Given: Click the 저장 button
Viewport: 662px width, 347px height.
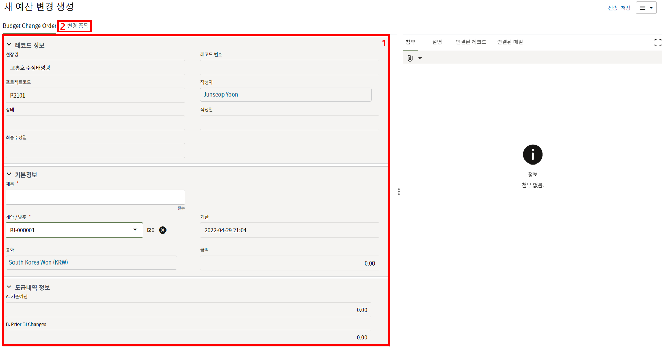Looking at the screenshot, I should (626, 8).
